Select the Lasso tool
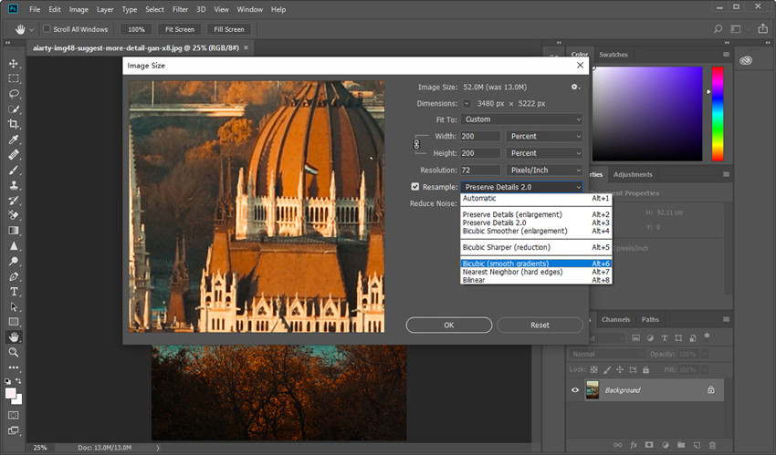The height and width of the screenshot is (455, 776). point(14,94)
